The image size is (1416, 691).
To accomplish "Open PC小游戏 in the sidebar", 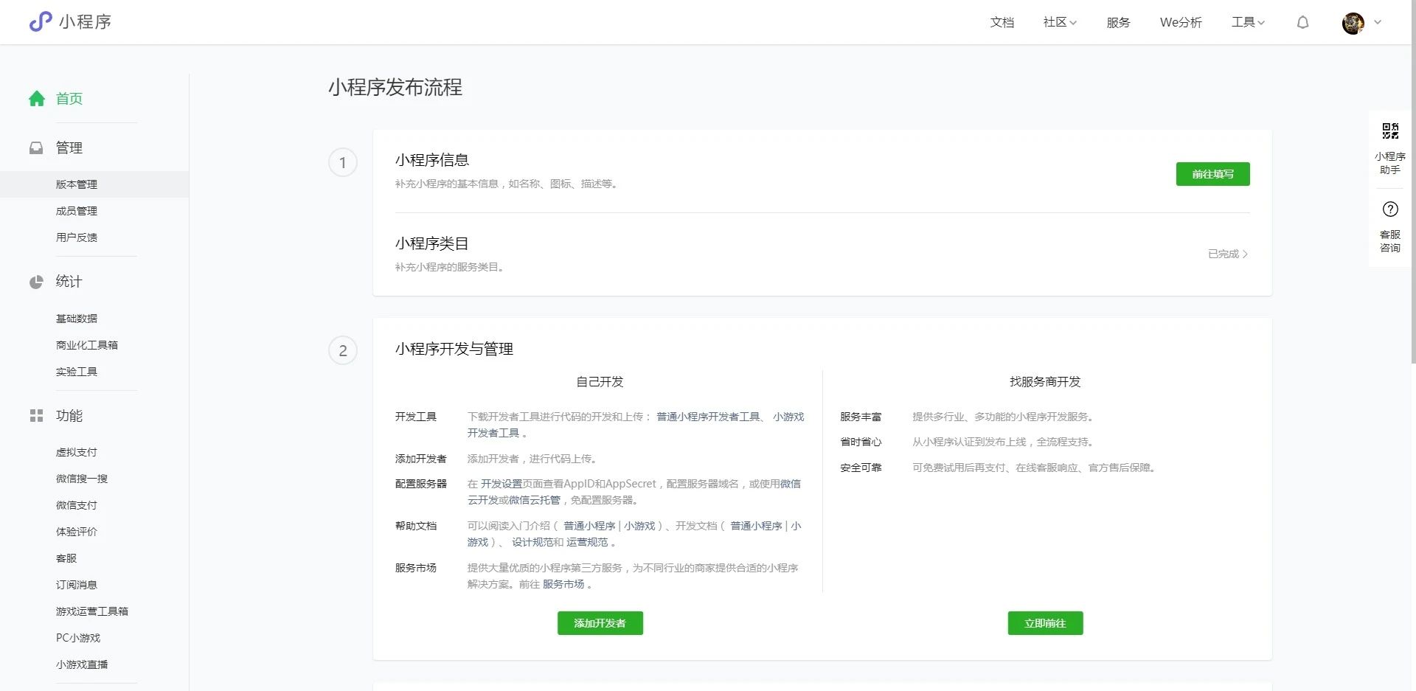I will tap(78, 638).
